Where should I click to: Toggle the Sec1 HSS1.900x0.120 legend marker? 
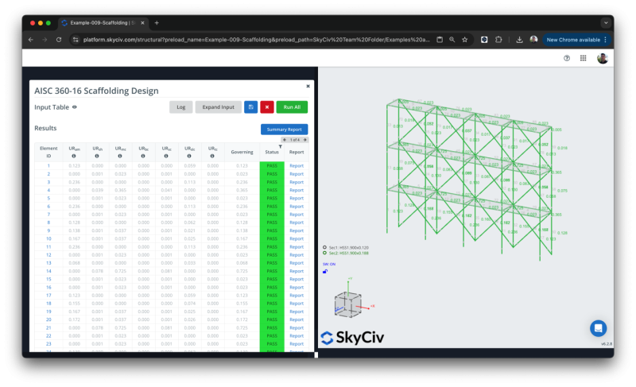coord(325,247)
